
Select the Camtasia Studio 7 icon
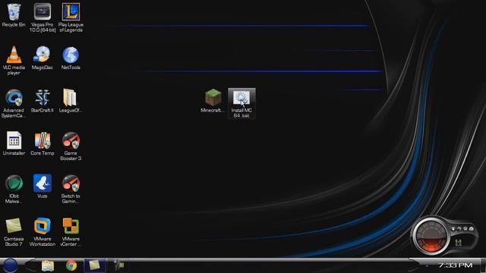14,232
